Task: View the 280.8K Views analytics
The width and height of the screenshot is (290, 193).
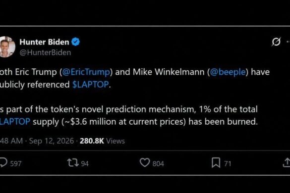Action: (102, 141)
